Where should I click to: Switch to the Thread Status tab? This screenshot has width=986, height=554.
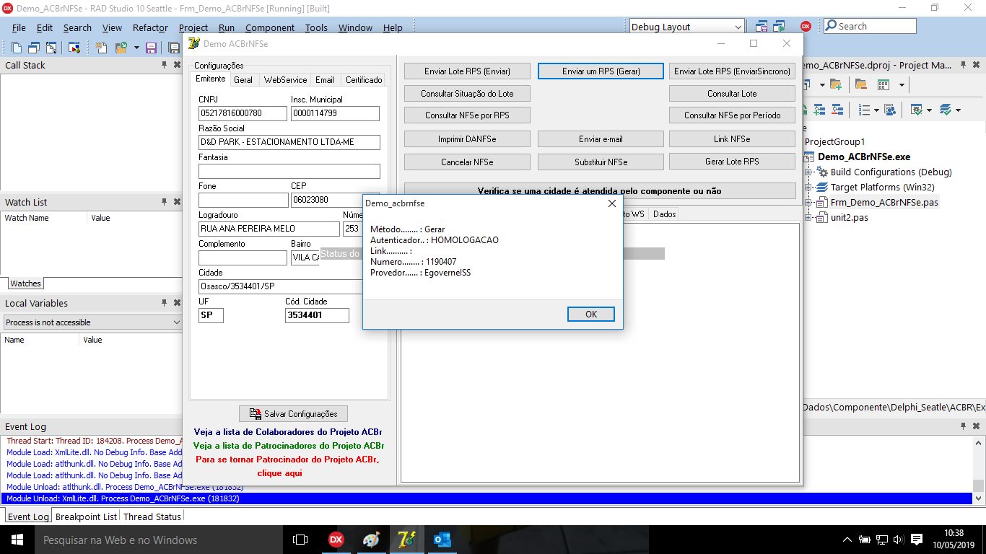click(152, 516)
